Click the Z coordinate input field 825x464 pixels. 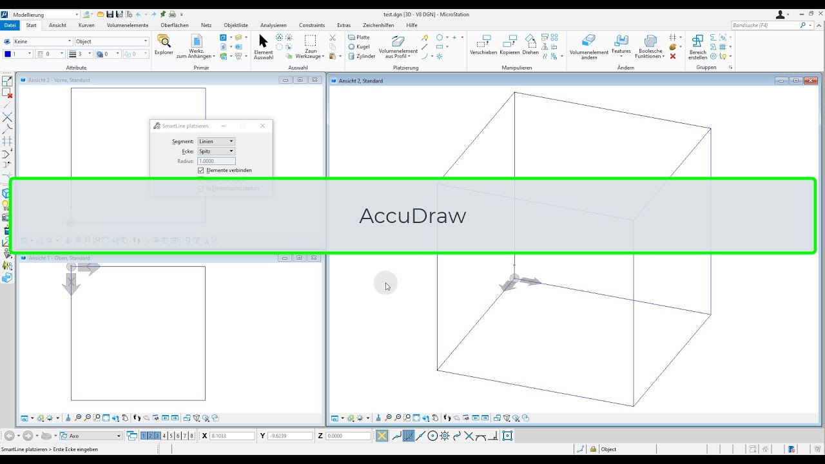tap(348, 436)
